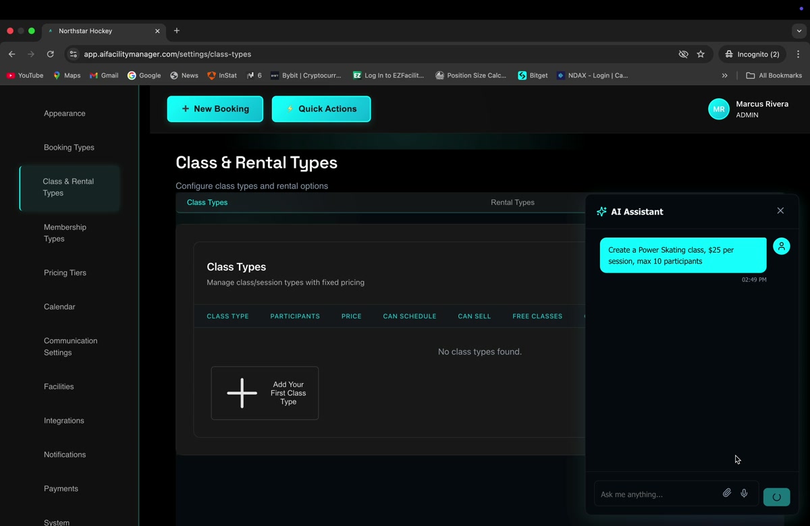
Task: Click the New Booking button
Action: tap(215, 109)
